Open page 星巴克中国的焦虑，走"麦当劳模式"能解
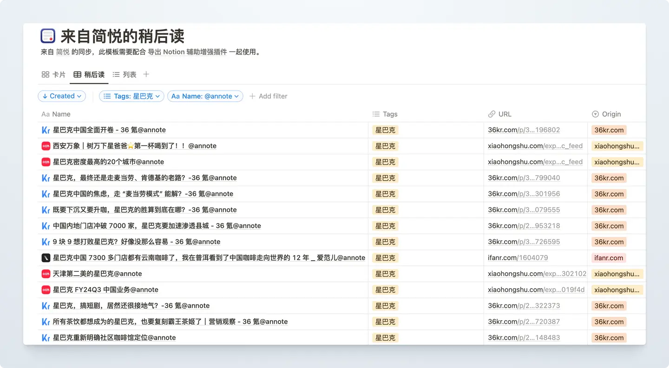 tap(143, 194)
